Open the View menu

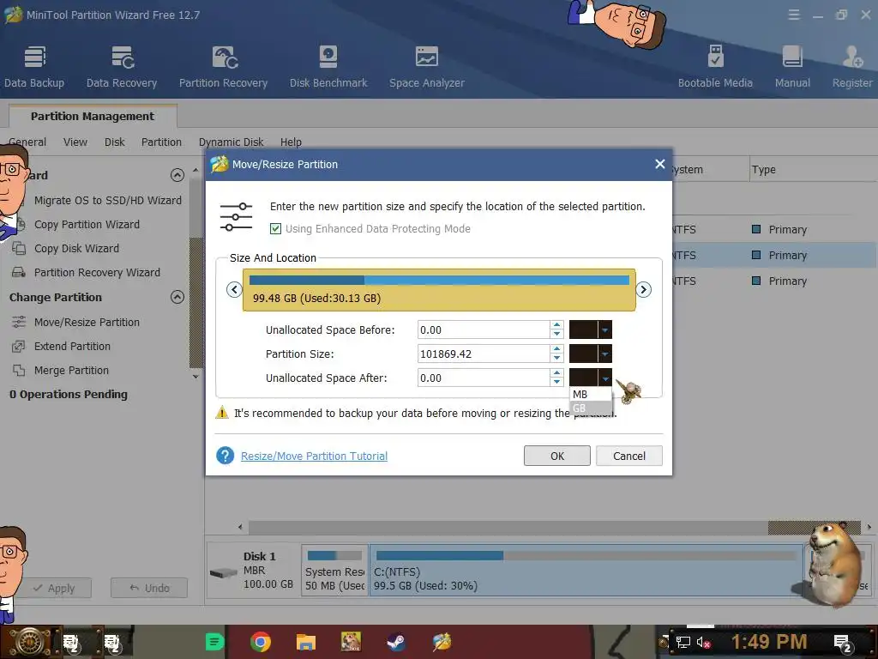click(x=75, y=142)
